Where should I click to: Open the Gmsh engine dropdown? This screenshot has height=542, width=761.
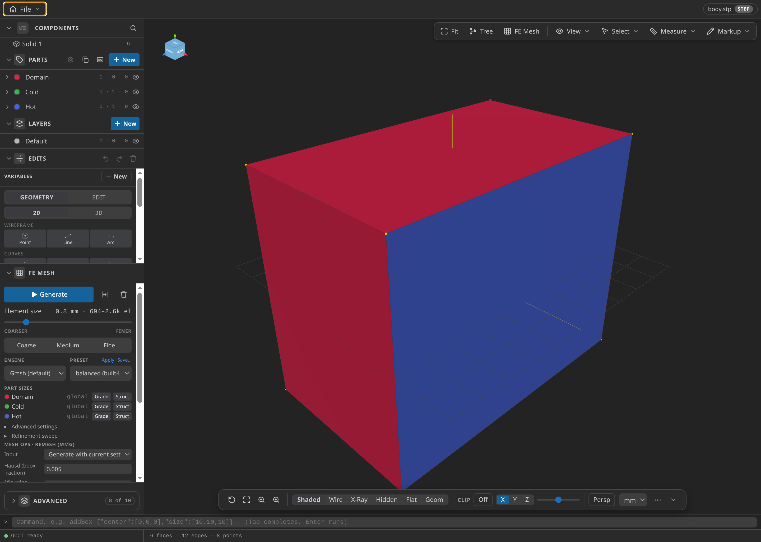click(x=35, y=373)
